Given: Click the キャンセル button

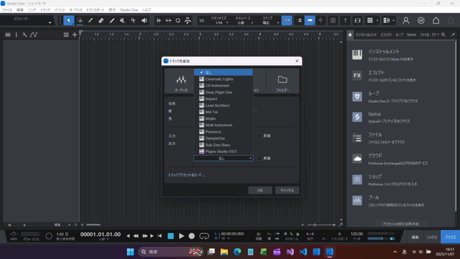Looking at the screenshot, I should pyautogui.click(x=287, y=190).
